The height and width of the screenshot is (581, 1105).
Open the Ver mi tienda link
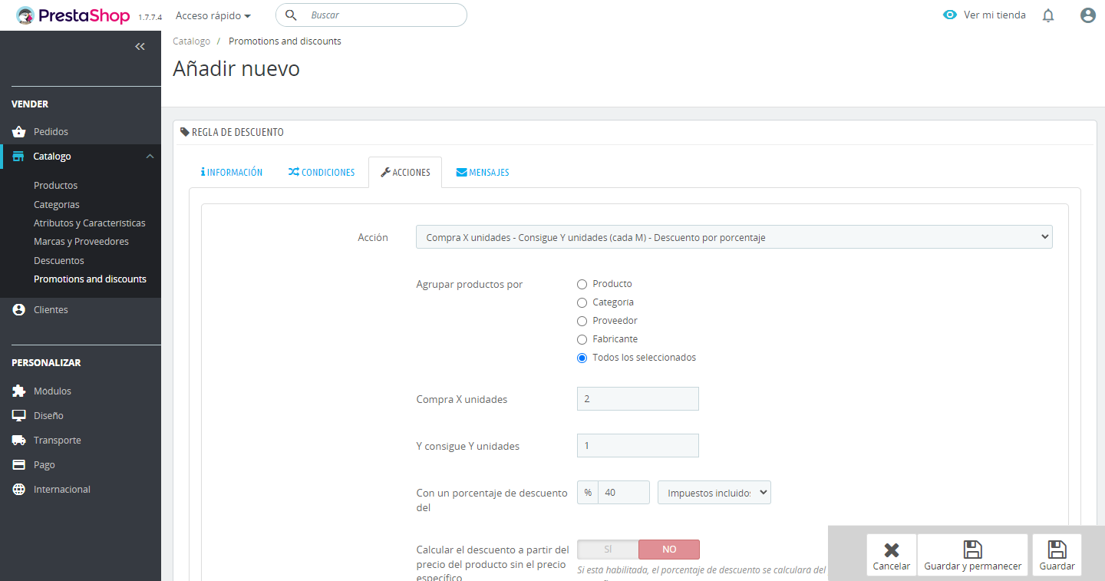point(985,15)
